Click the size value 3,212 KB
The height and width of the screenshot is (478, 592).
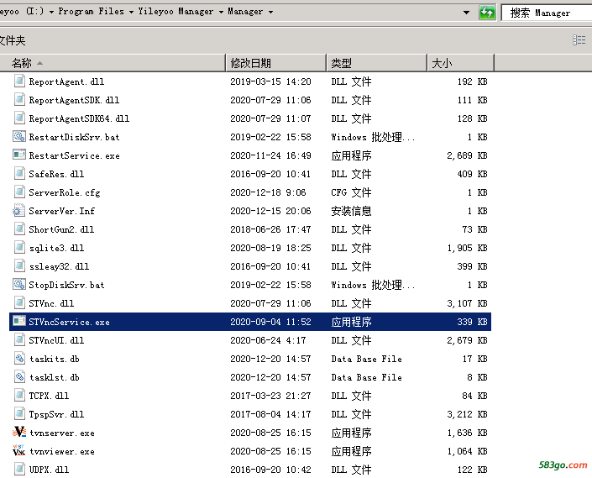(x=467, y=414)
